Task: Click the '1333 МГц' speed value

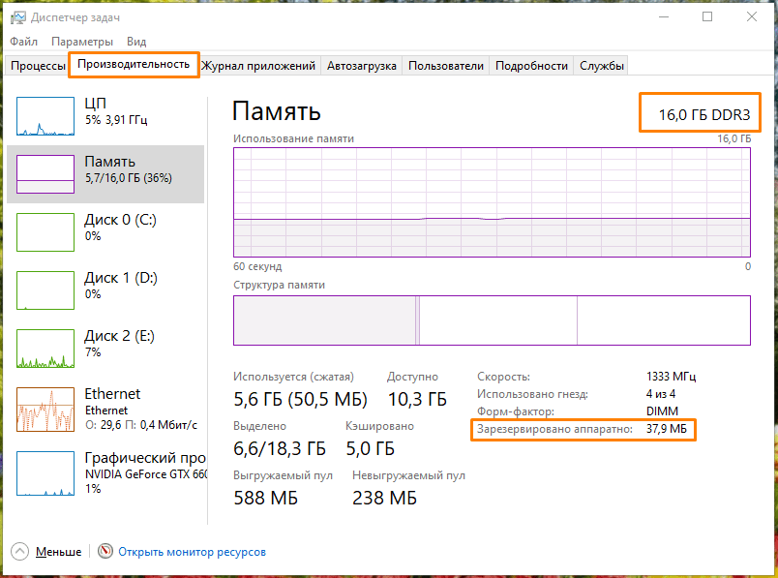Action: pyautogui.click(x=671, y=377)
